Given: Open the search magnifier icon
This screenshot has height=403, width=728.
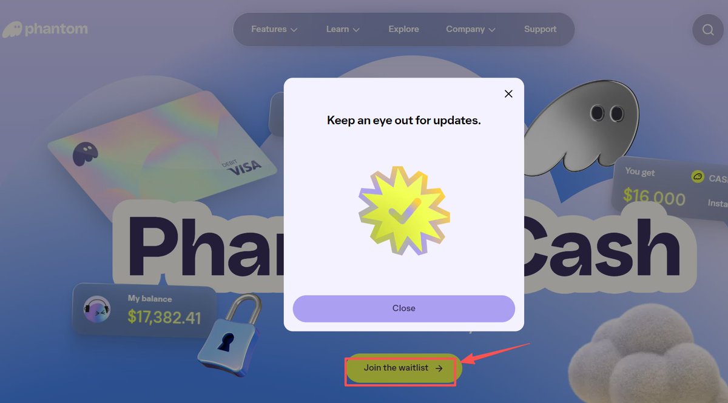Looking at the screenshot, I should (707, 29).
